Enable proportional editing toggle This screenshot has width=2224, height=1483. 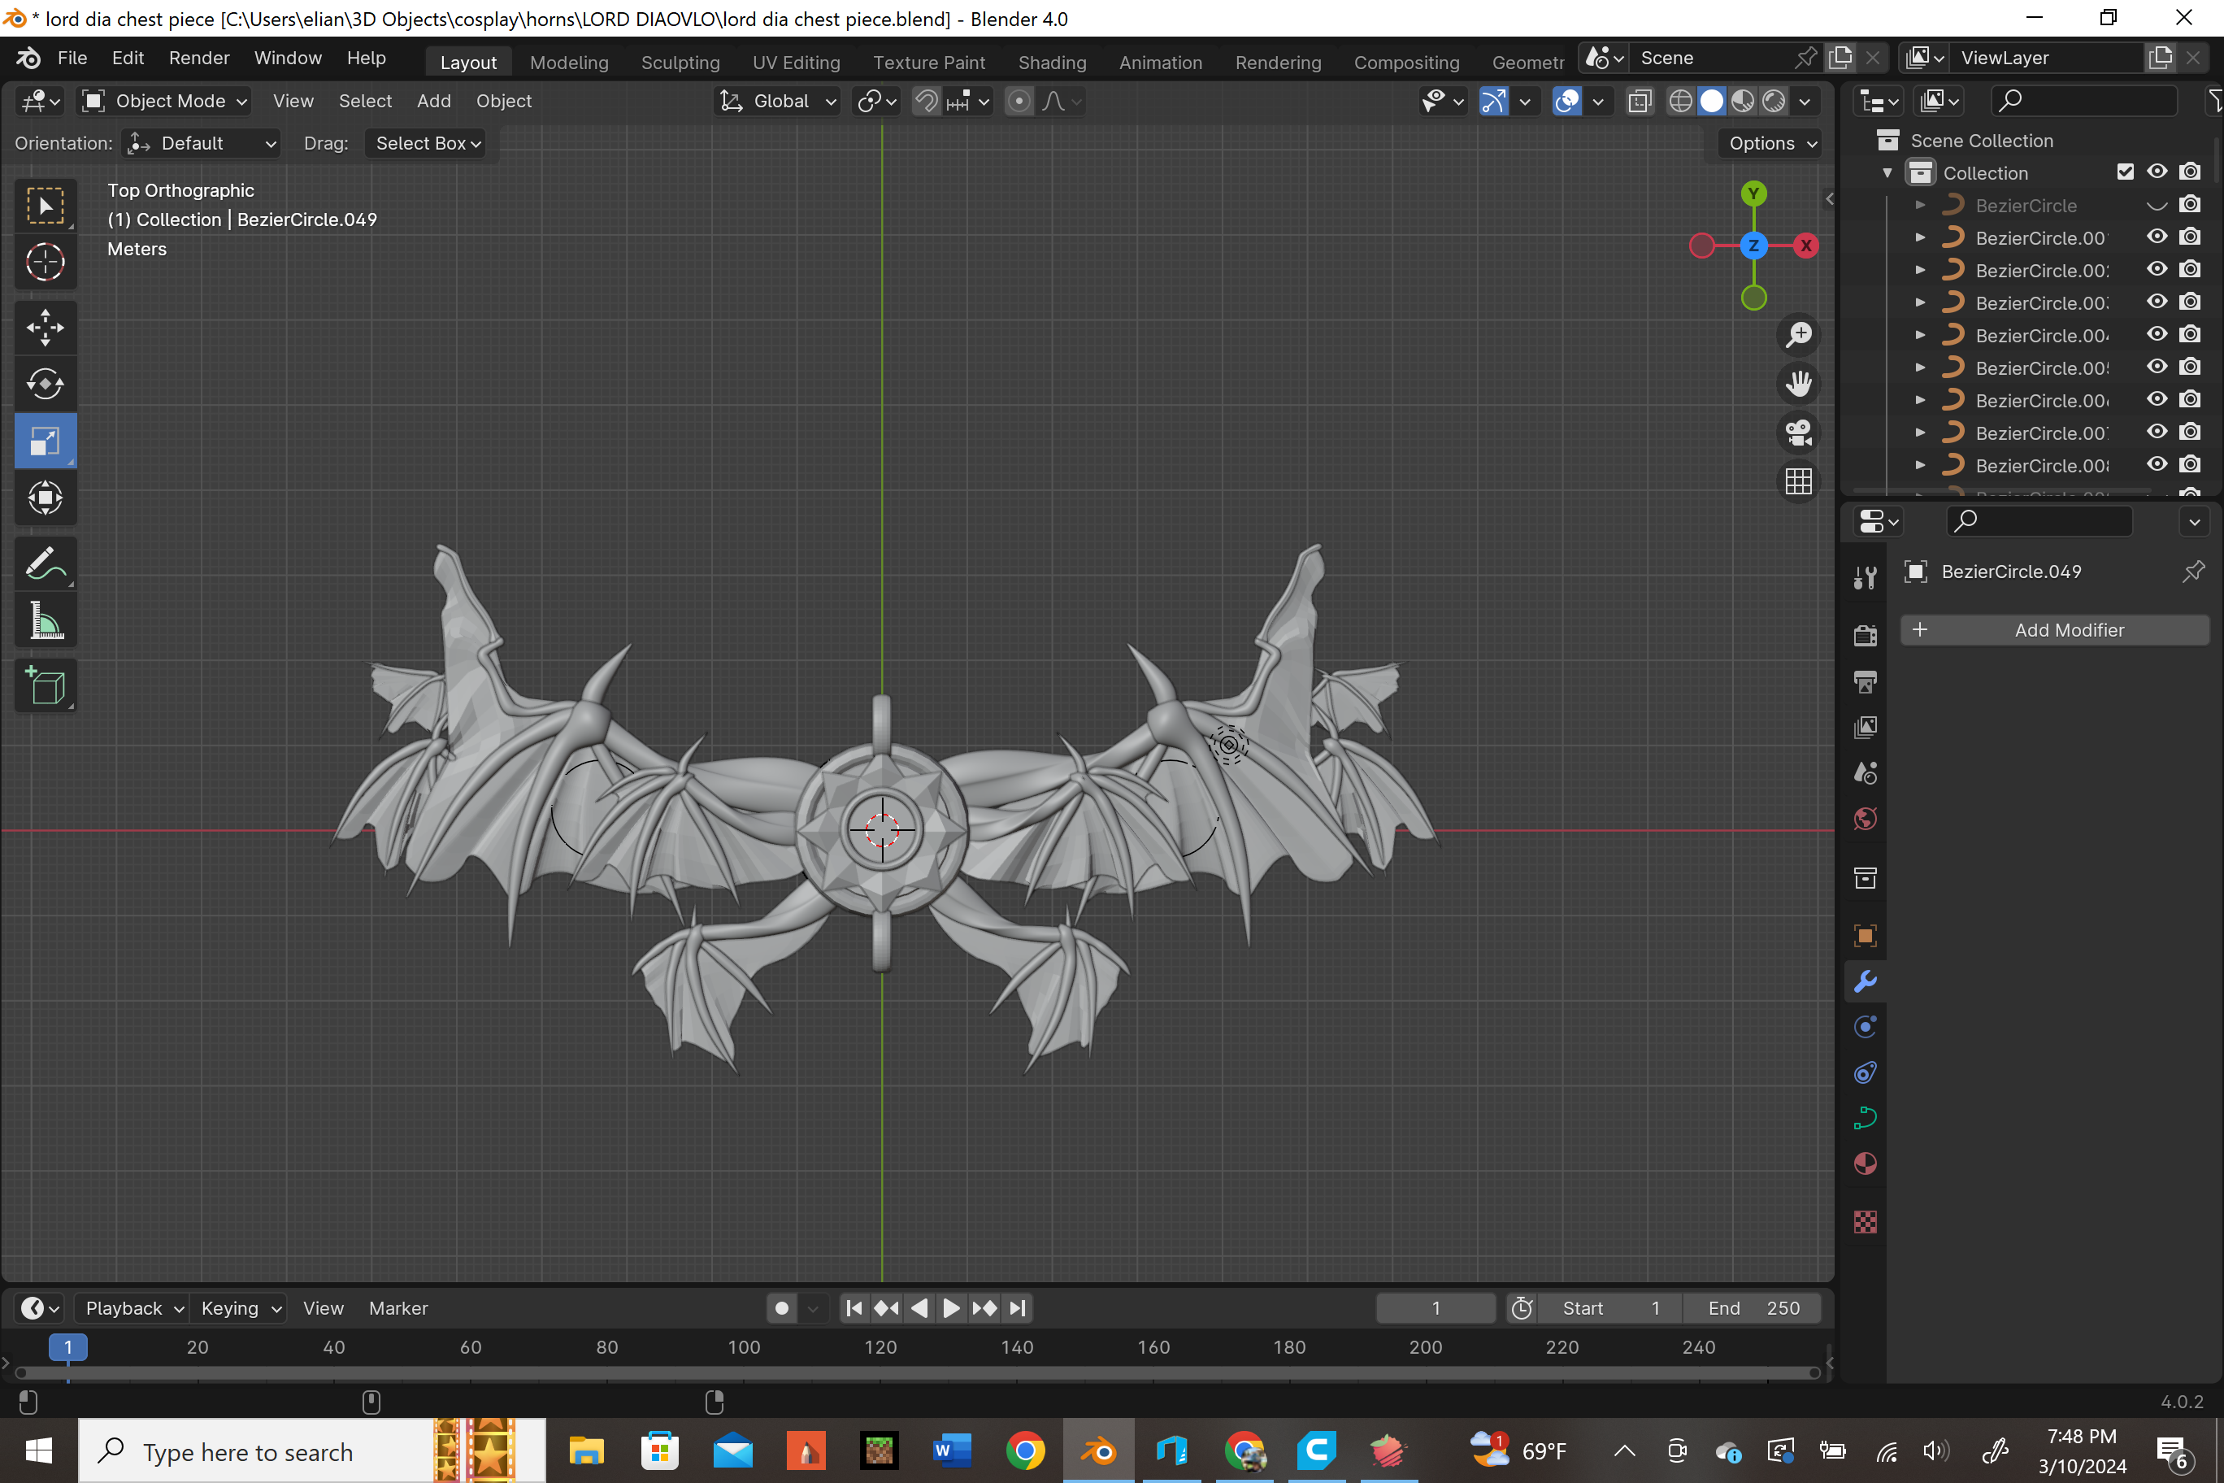[1019, 101]
